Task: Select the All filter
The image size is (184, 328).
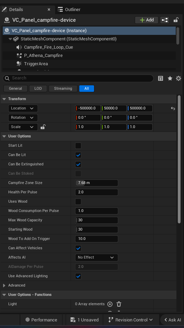Action: [x=87, y=88]
